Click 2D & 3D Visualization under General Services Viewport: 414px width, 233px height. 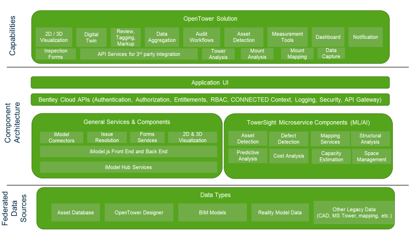click(x=193, y=137)
